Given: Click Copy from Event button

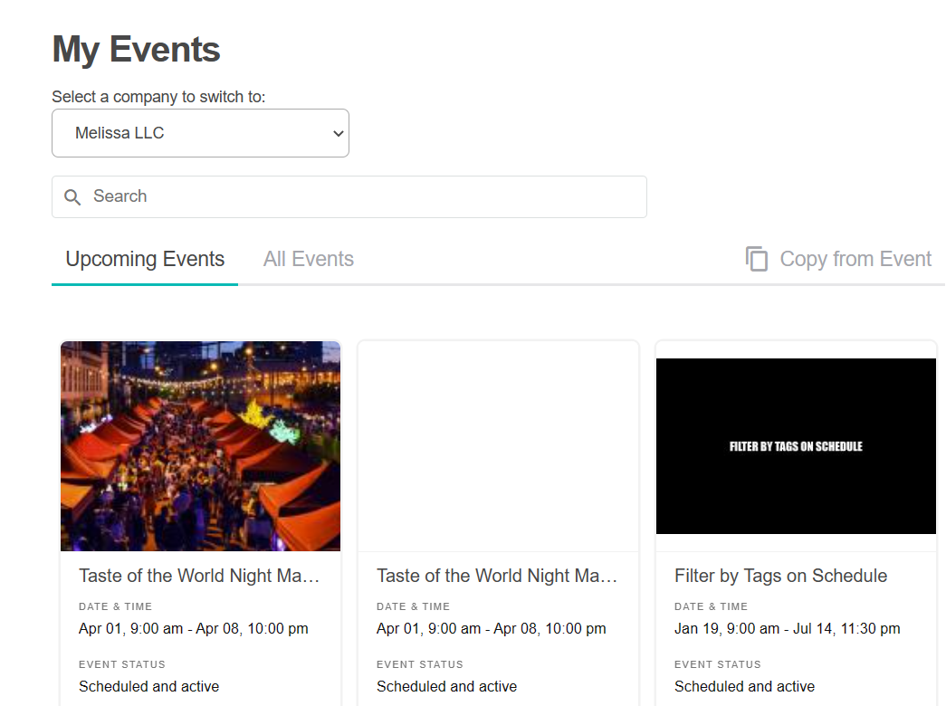Looking at the screenshot, I should click(838, 259).
